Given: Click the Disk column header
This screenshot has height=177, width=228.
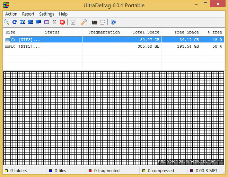Looking at the screenshot, I should 23,32.
